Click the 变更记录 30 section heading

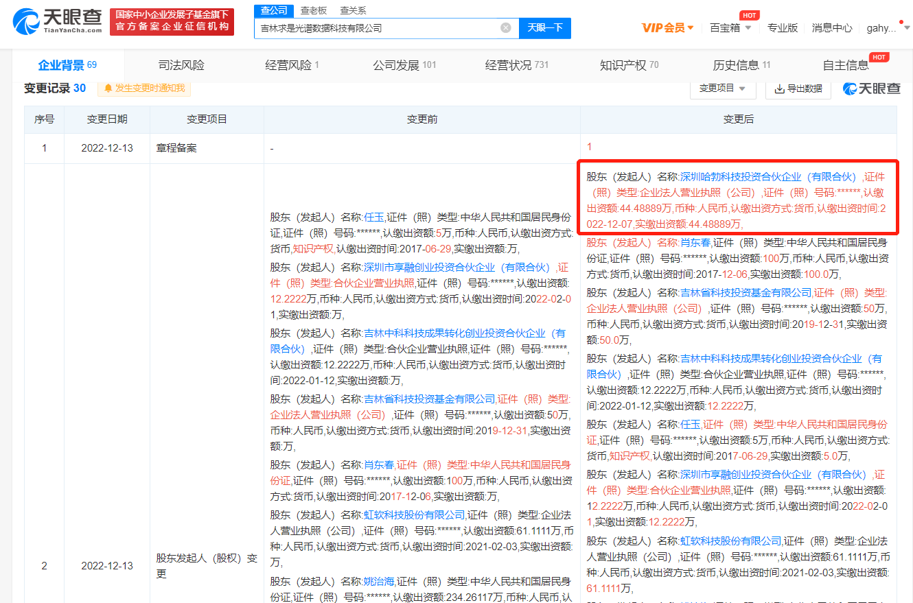tap(55, 88)
